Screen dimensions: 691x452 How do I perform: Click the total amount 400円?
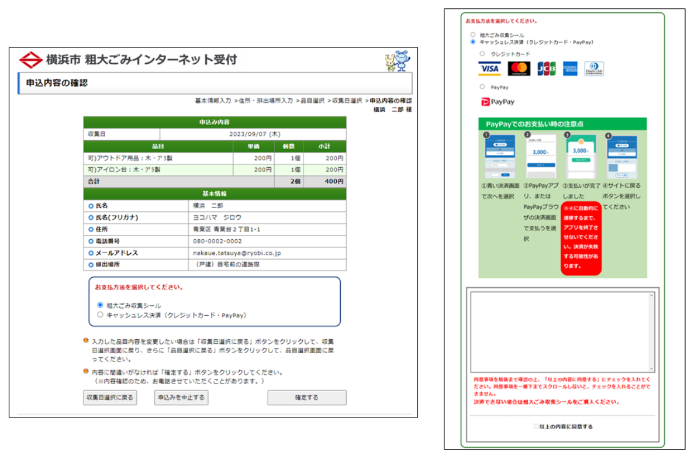point(334,181)
